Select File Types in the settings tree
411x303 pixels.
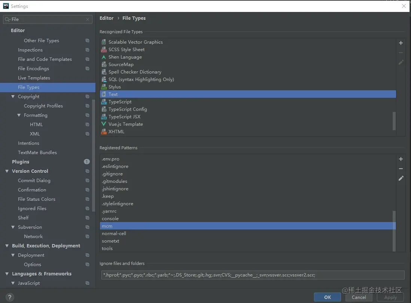48,87
